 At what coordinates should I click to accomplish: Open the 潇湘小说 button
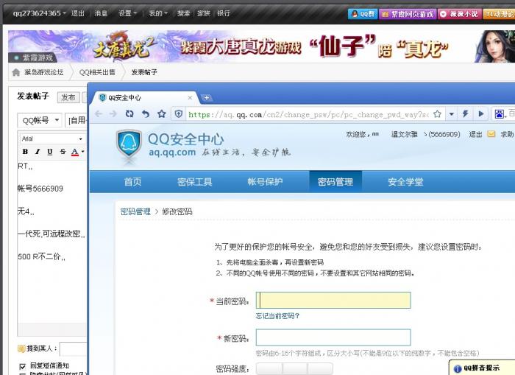[x=460, y=14]
